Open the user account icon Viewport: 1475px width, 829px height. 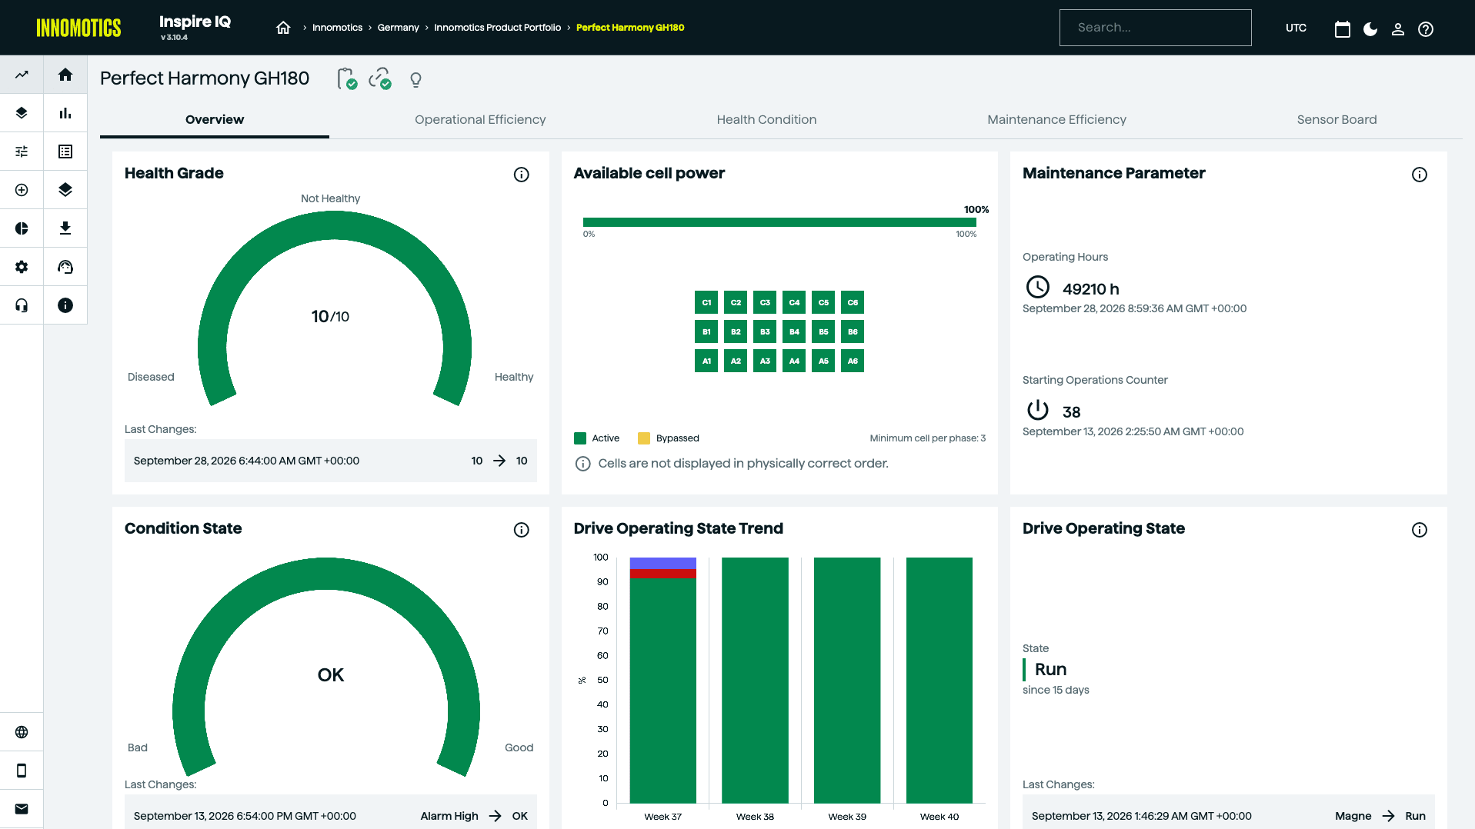(1398, 29)
